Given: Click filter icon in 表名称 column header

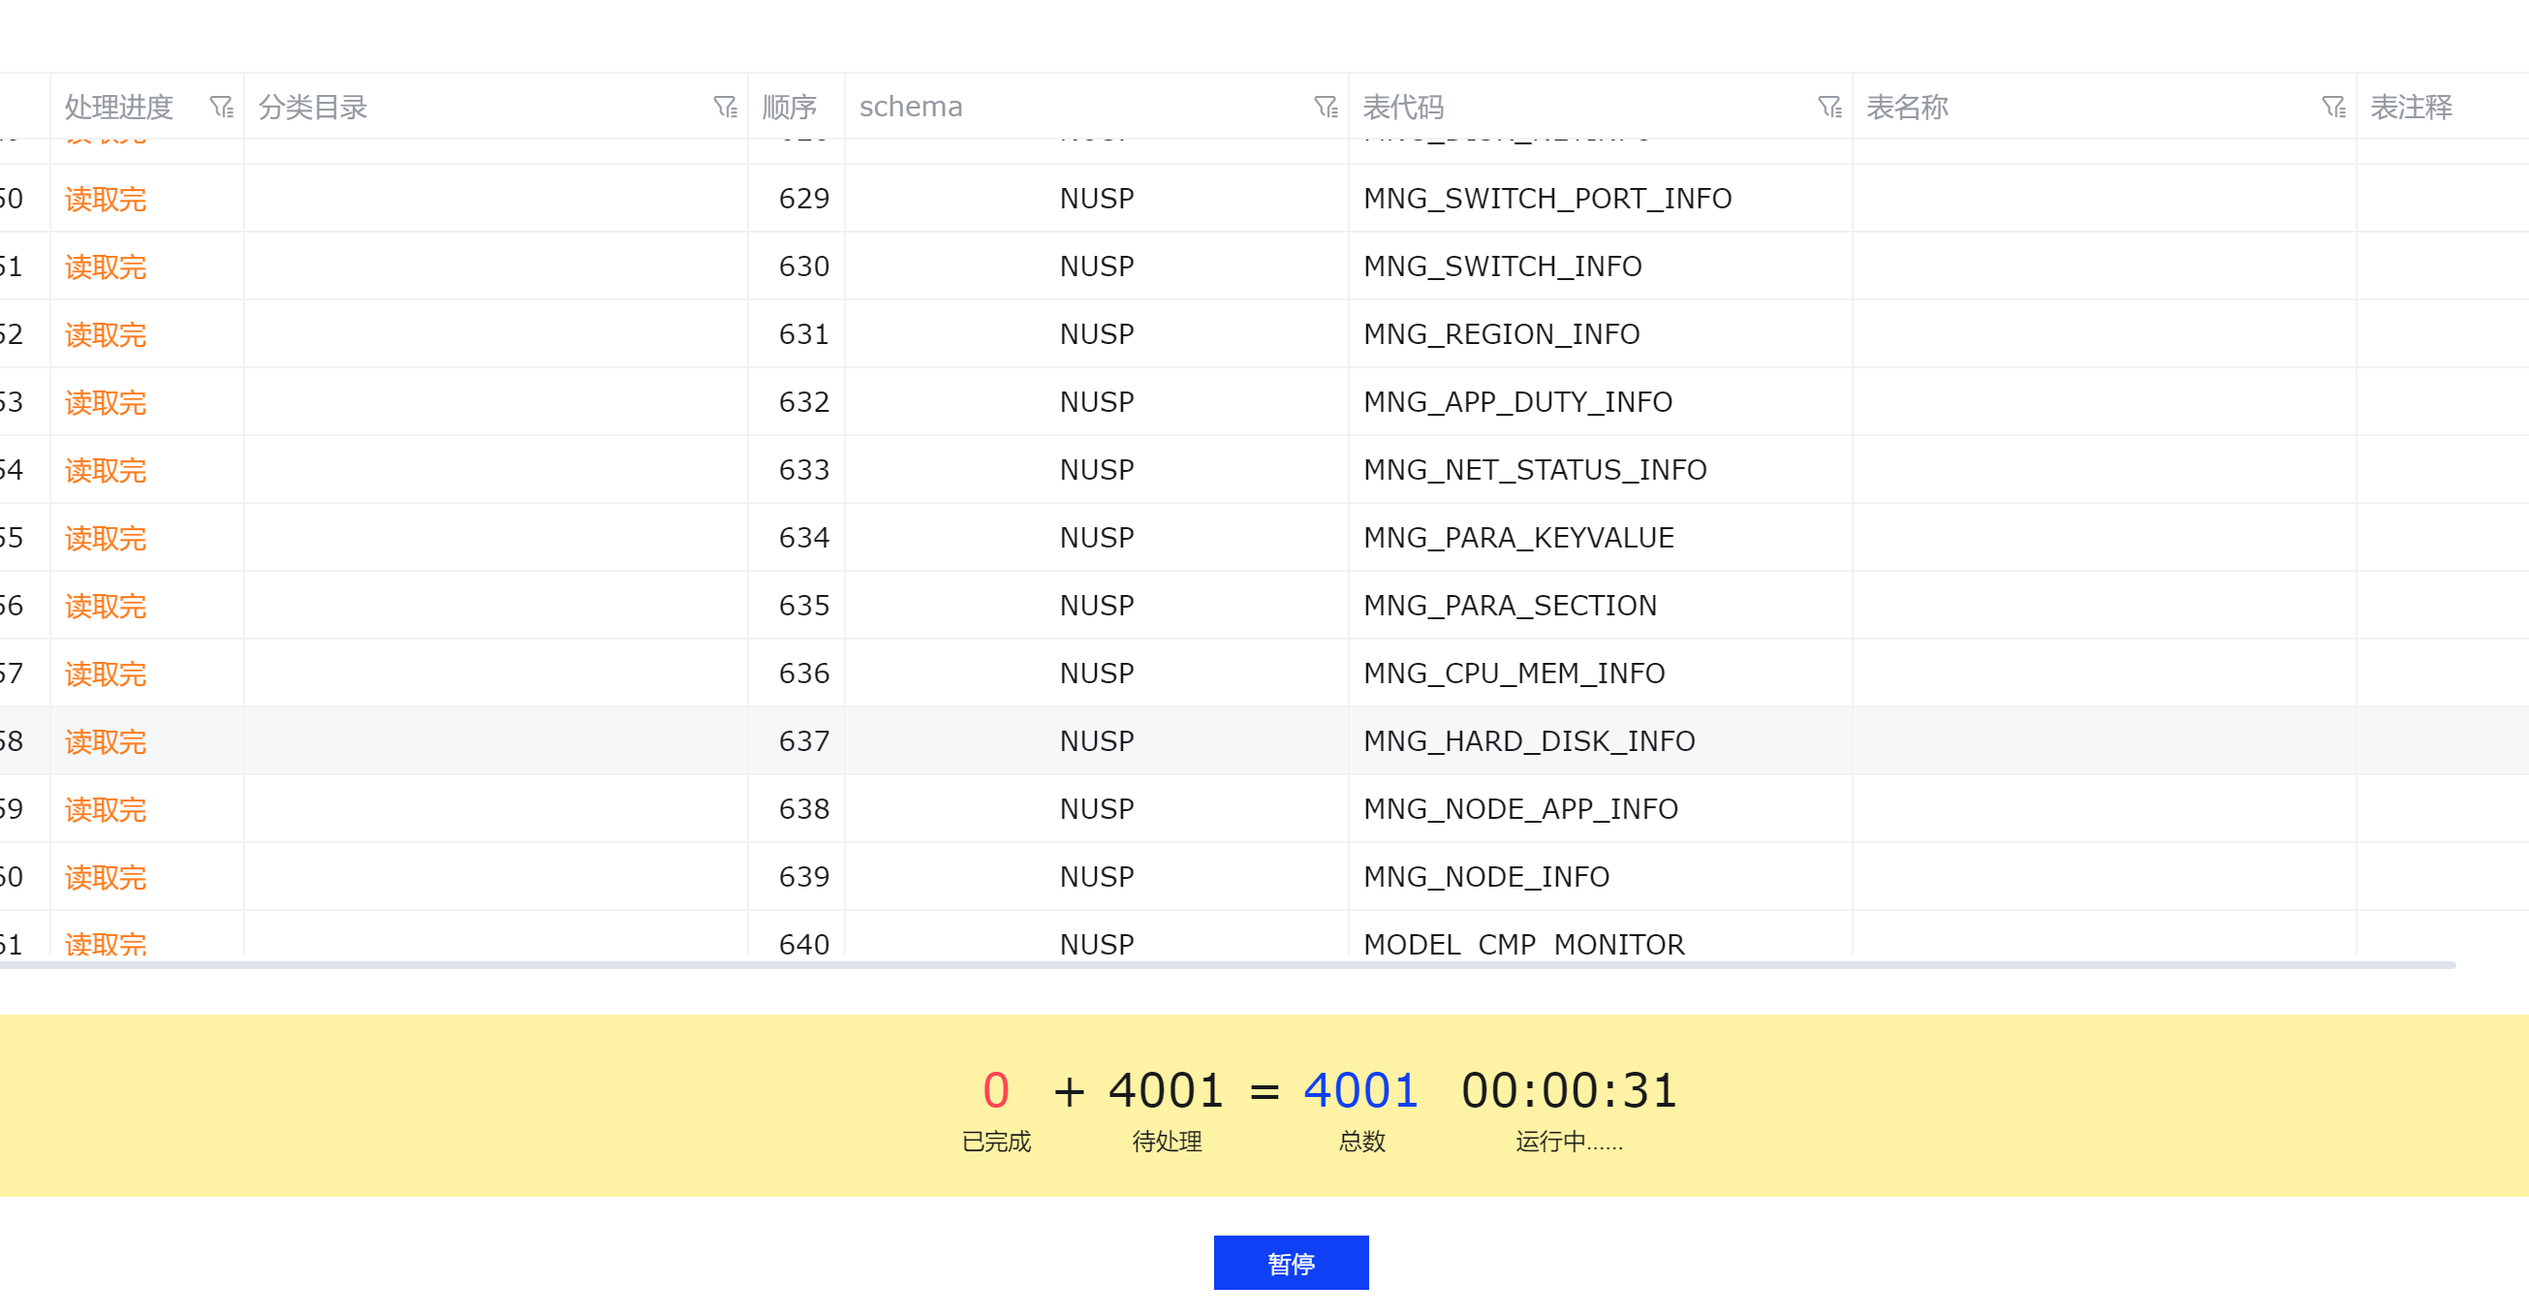Looking at the screenshot, I should [2333, 106].
